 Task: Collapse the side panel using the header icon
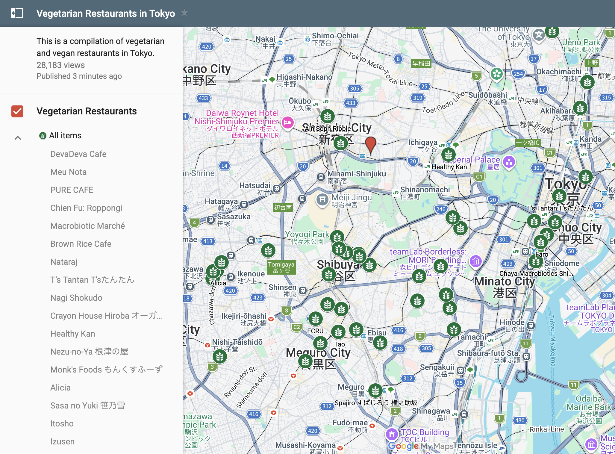pos(17,13)
